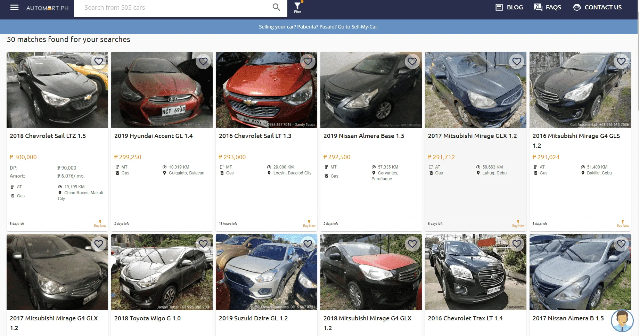Image resolution: width=639 pixels, height=336 pixels.
Task: Open the Blog page
Action: coord(509,7)
